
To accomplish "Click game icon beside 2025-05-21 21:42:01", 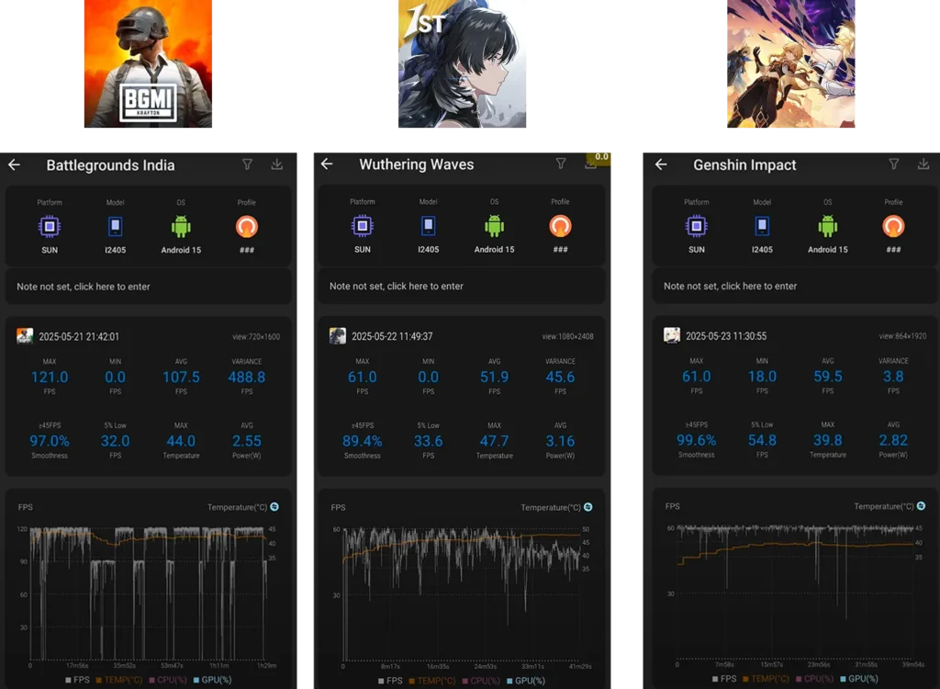I will 25,336.
